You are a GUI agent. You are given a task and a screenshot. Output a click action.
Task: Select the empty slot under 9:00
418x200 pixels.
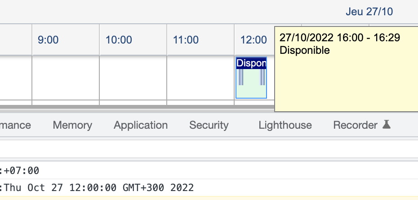coord(66,78)
